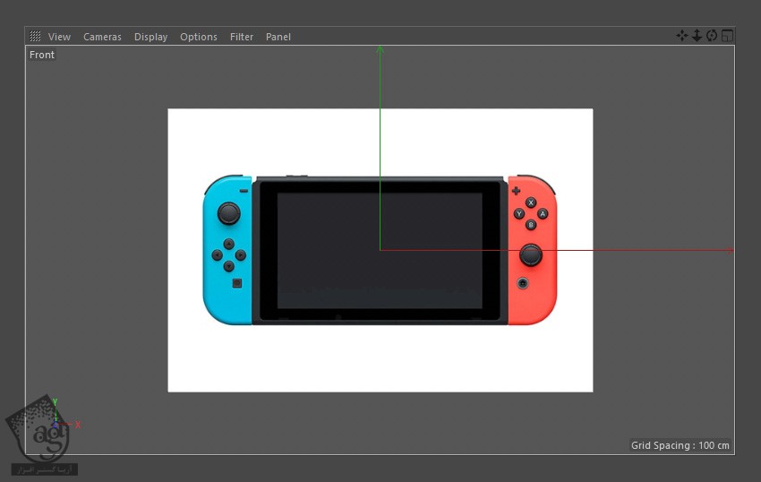Viewport: 761px width, 482px height.
Task: Click the red X axis arrow tip
Action: (730, 251)
